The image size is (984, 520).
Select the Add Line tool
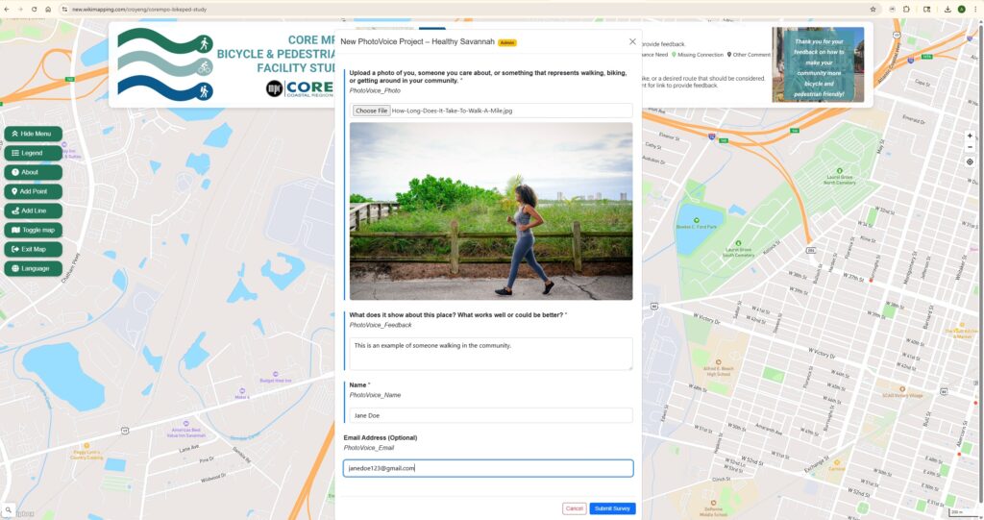tap(33, 210)
